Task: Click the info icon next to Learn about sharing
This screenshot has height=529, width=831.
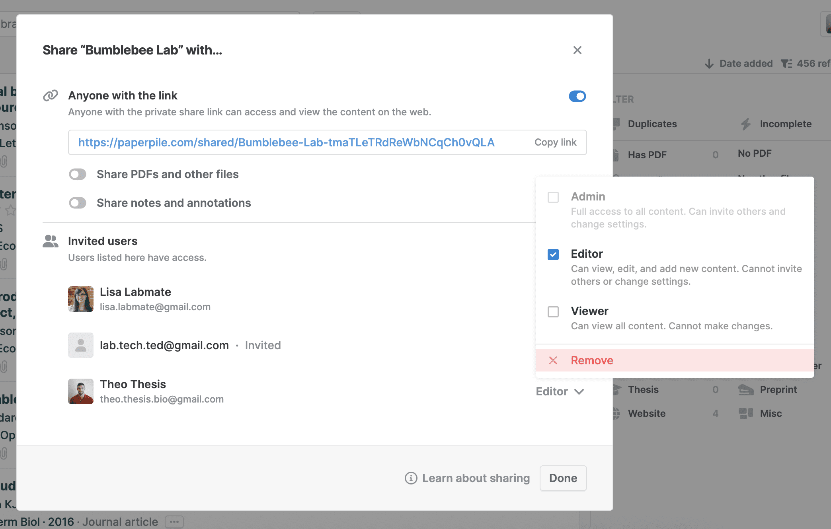Action: click(411, 478)
